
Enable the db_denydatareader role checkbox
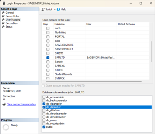44,114
